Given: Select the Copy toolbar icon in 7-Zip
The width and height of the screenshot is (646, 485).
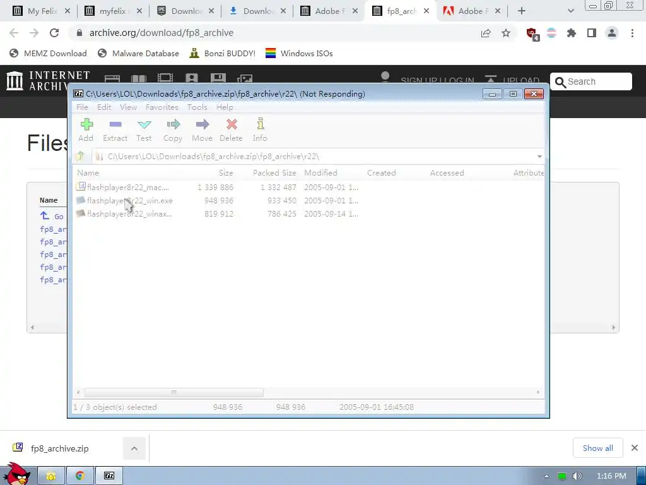Looking at the screenshot, I should [173, 130].
